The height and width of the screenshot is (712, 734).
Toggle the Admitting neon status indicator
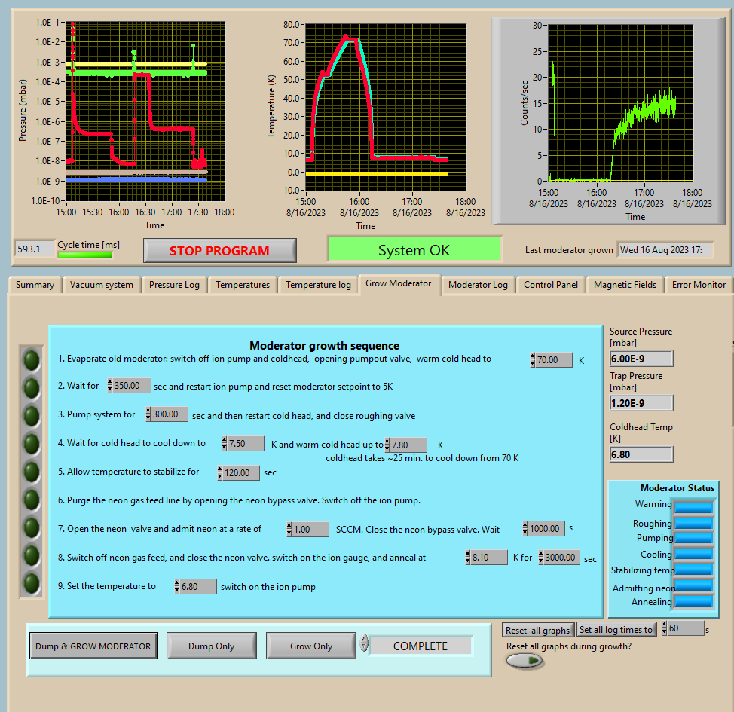(x=693, y=585)
